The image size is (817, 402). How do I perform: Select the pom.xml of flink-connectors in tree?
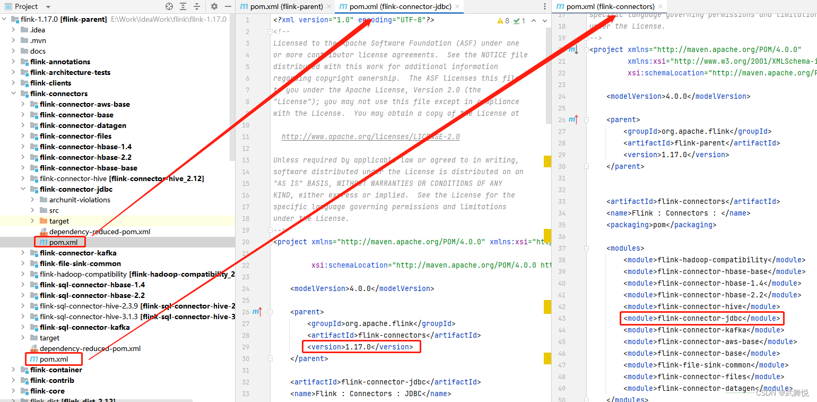click(54, 359)
